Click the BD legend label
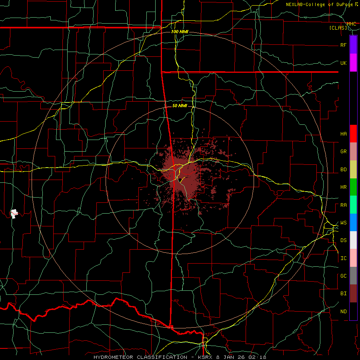Image resolution: width=360 pixels, height=360 pixels. click(343, 170)
